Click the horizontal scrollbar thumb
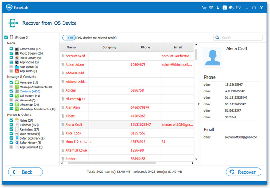The height and width of the screenshot is (188, 270). click(112, 163)
